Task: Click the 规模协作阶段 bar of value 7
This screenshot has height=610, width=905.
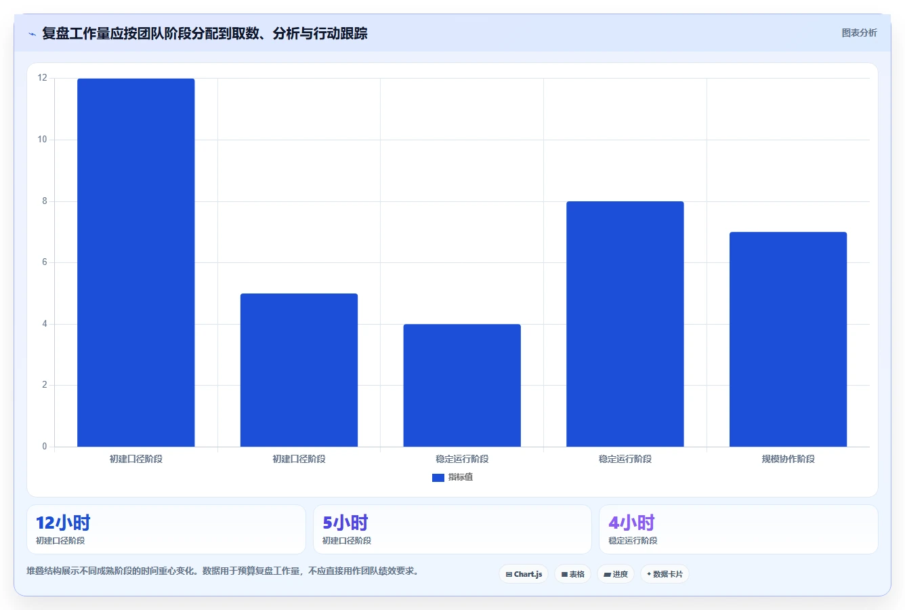Action: pyautogui.click(x=788, y=339)
